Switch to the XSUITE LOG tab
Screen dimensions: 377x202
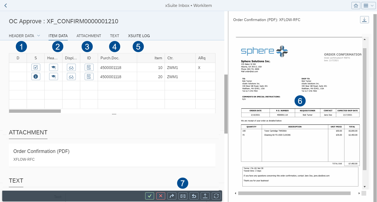click(x=139, y=35)
